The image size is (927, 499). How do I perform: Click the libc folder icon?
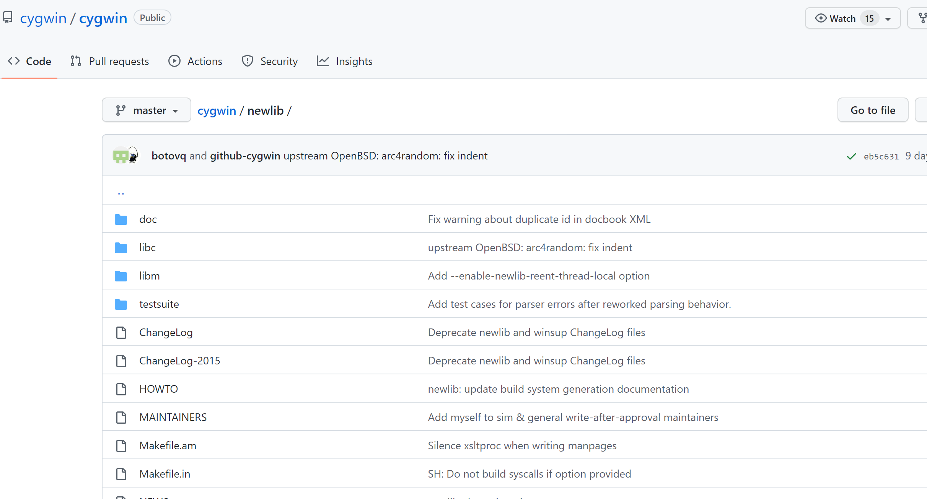click(x=121, y=248)
